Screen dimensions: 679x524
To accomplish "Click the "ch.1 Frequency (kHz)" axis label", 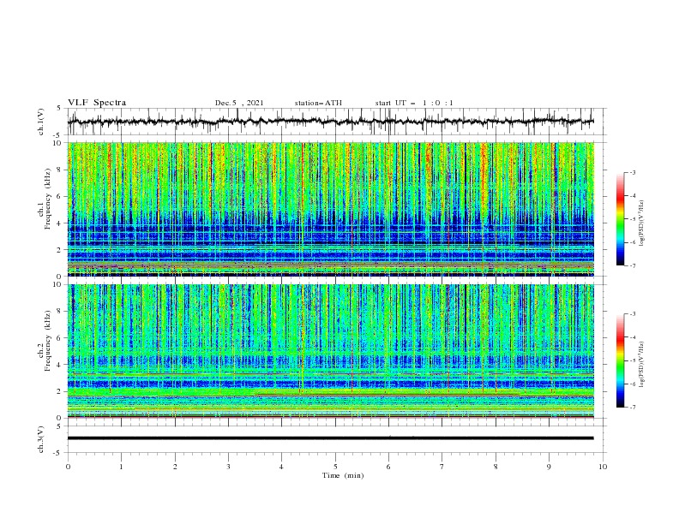I will coord(45,209).
